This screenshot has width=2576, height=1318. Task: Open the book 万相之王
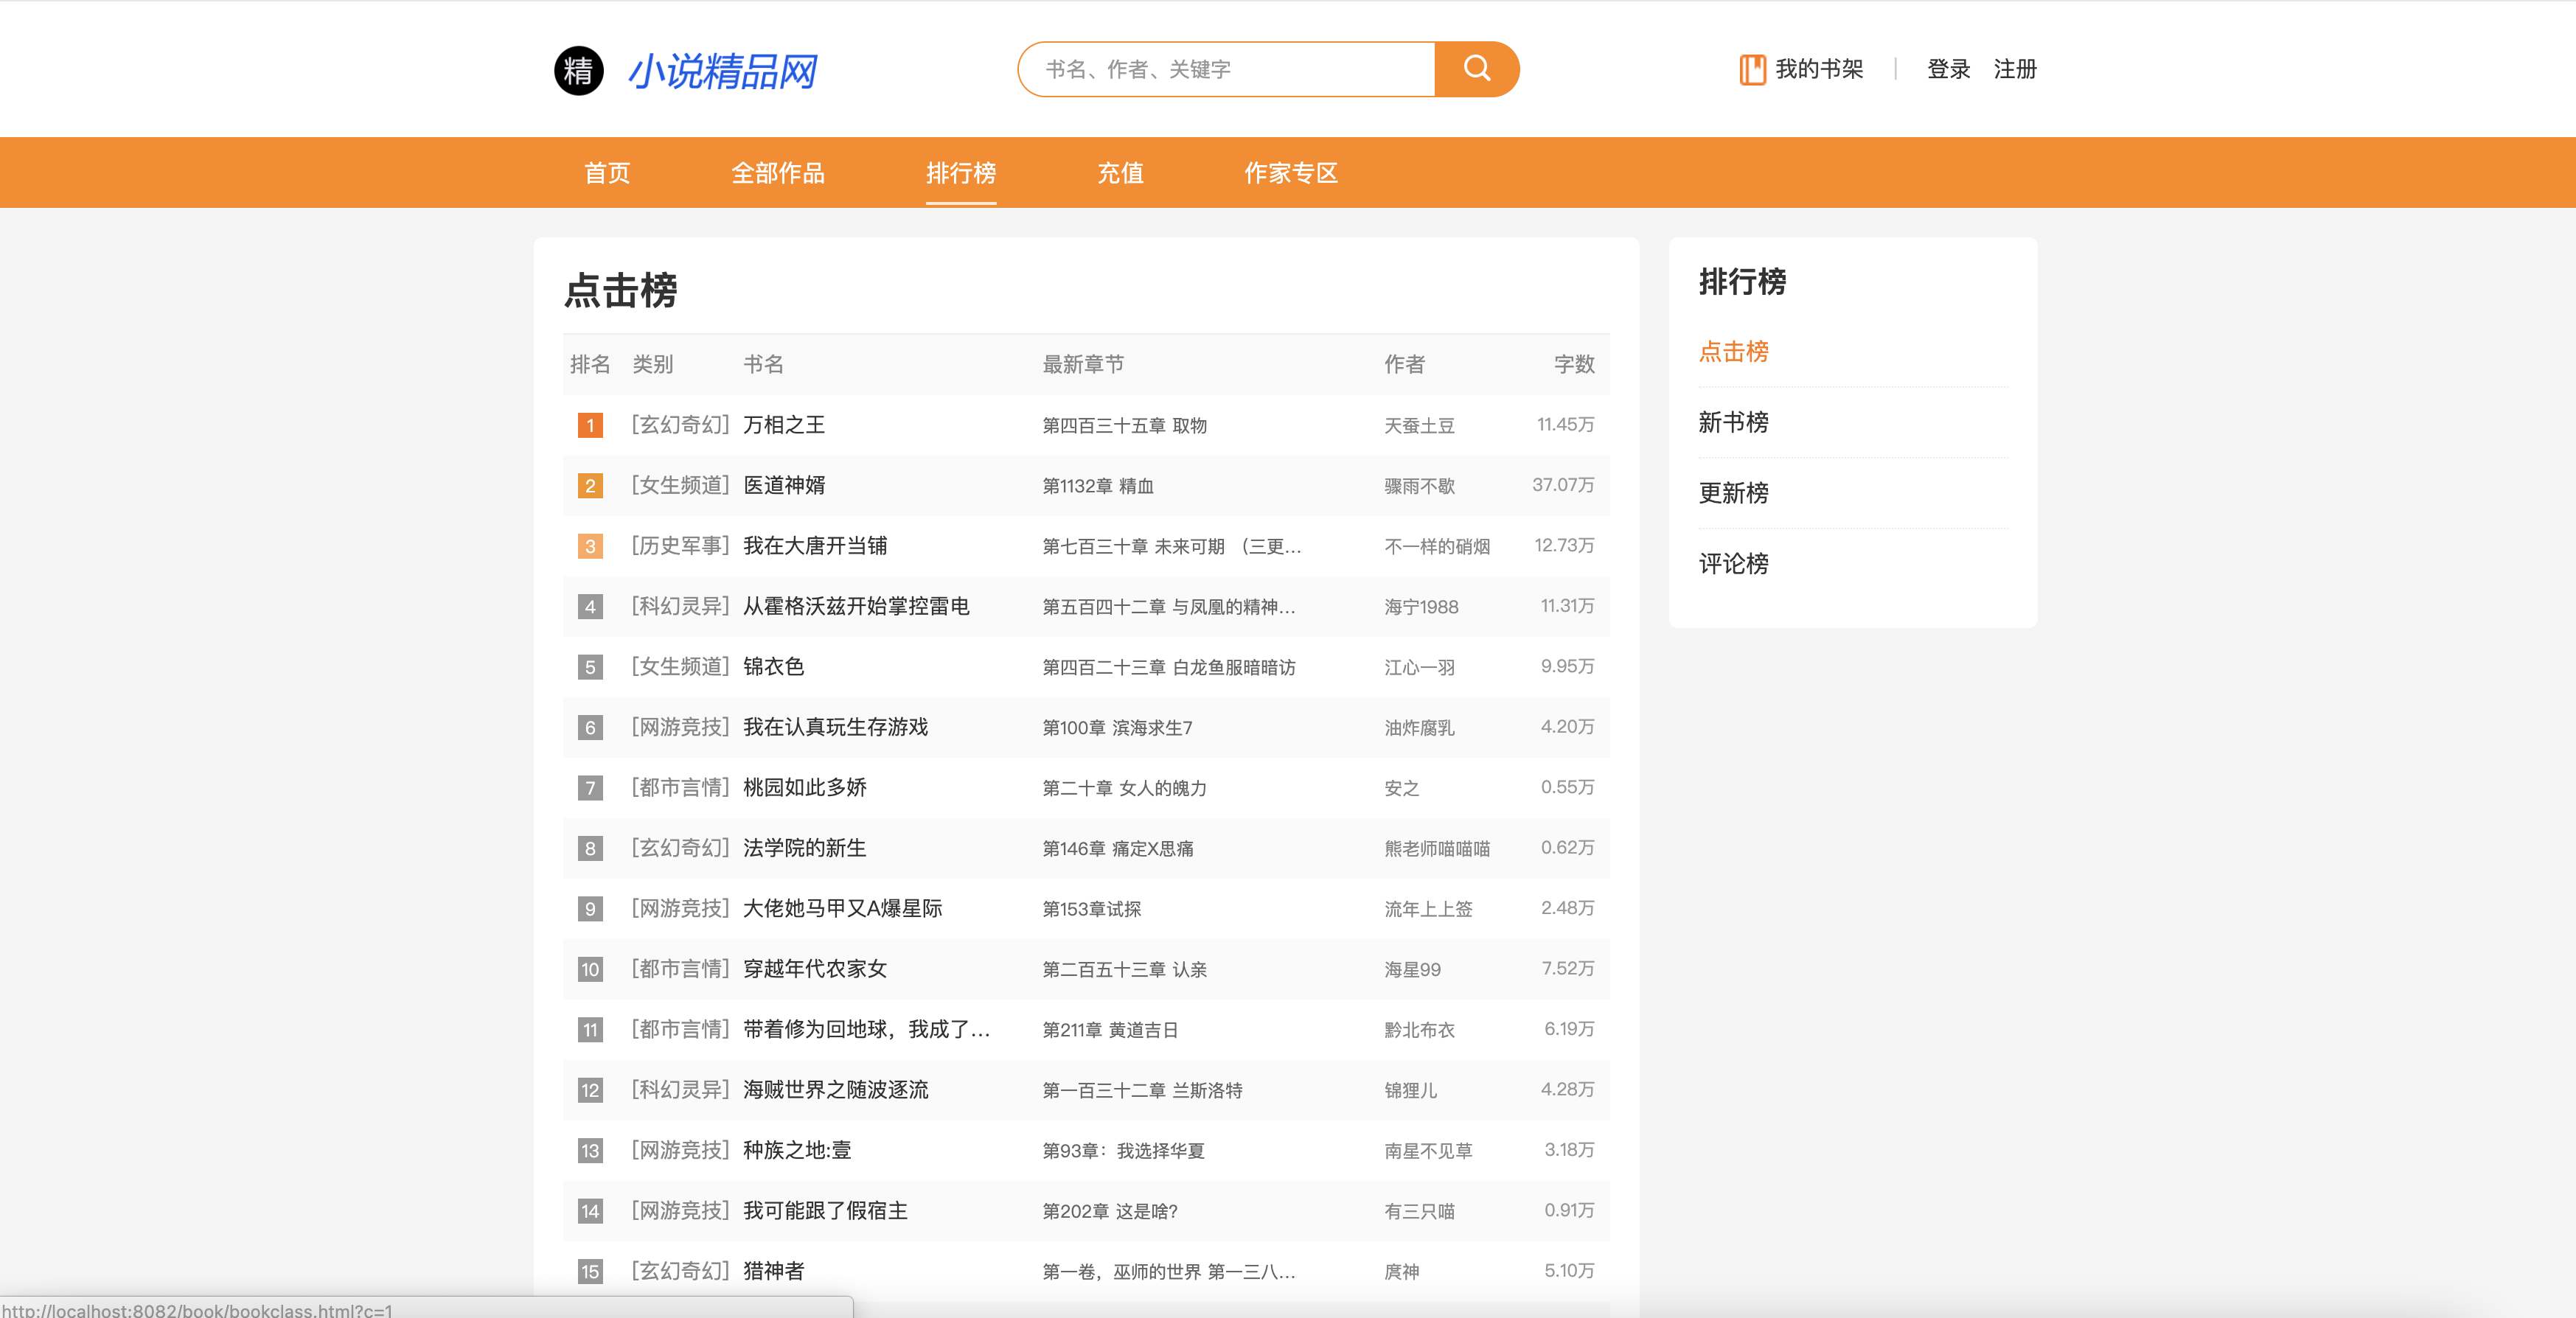tap(784, 425)
